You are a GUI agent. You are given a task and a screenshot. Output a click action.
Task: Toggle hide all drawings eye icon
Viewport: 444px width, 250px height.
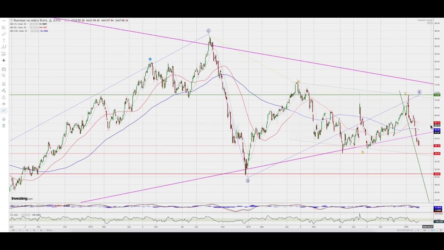point(4,104)
